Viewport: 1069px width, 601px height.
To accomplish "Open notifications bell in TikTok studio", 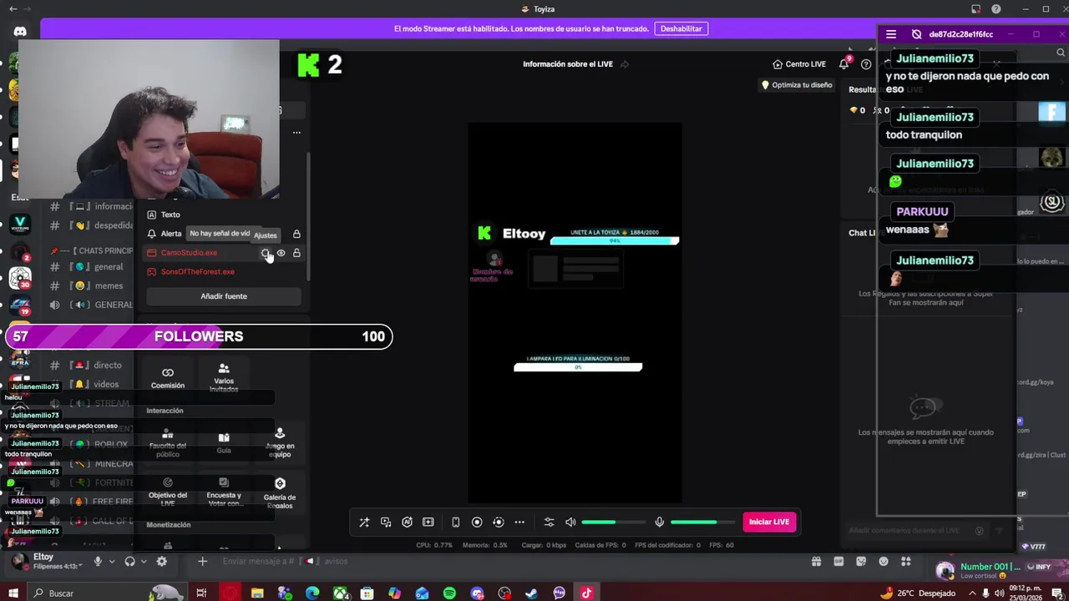I will tap(844, 64).
